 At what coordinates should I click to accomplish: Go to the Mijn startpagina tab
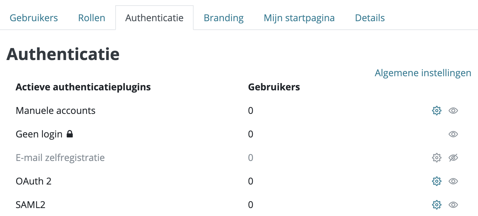pyautogui.click(x=299, y=18)
